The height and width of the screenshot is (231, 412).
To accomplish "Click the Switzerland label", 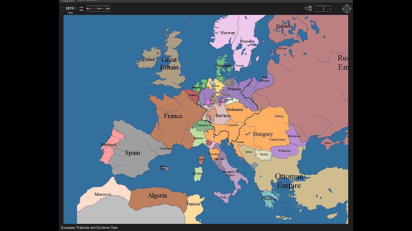I will coord(203,125).
